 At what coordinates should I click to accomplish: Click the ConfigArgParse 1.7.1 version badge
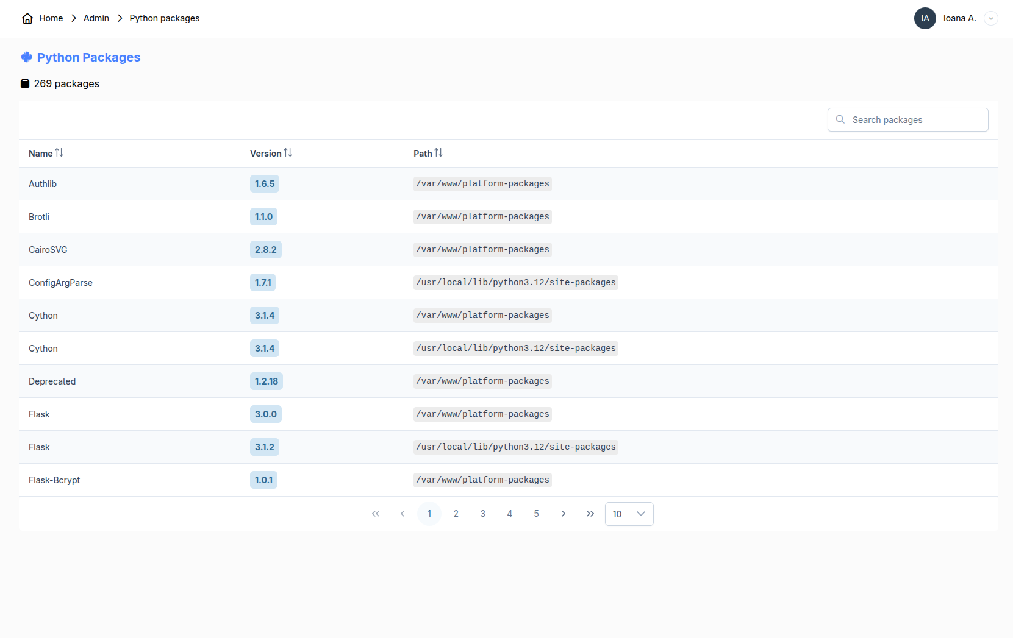tap(263, 283)
